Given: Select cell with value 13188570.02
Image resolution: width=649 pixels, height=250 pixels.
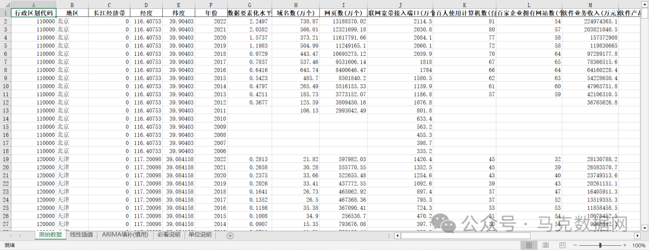Looking at the screenshot, I should [x=343, y=21].
